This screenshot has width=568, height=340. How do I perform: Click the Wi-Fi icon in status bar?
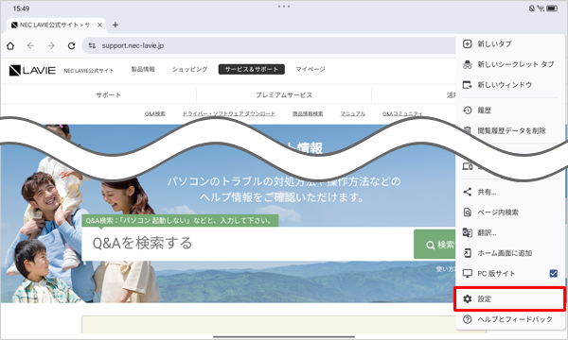click(541, 8)
